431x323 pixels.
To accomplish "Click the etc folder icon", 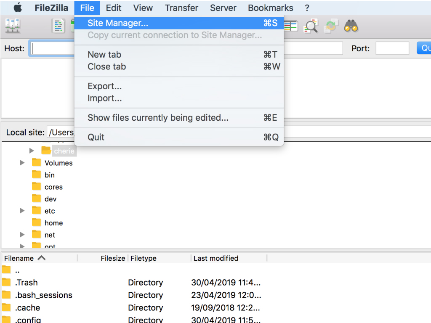I will (36, 211).
